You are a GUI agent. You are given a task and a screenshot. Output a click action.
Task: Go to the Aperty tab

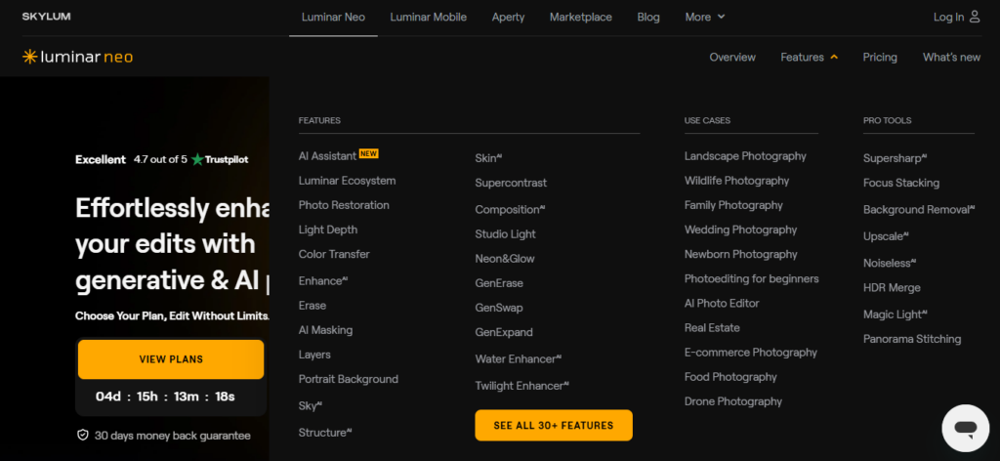pyautogui.click(x=508, y=18)
